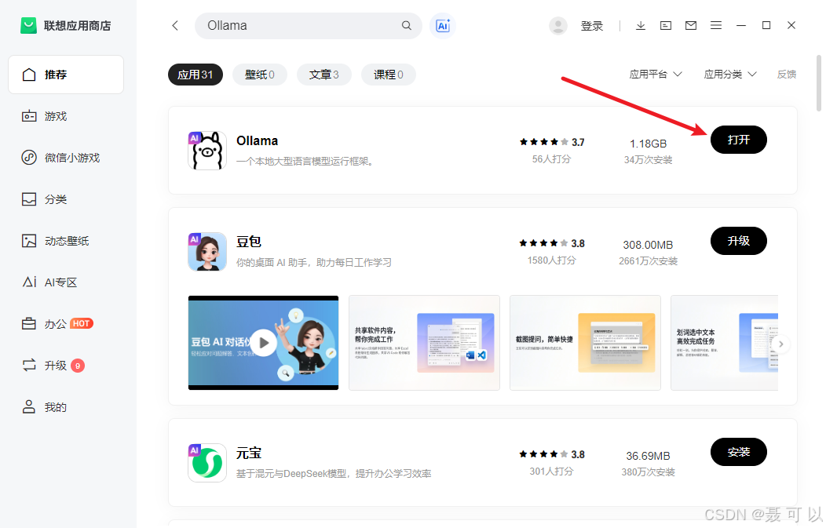Select the 课程 0 results tab
Image resolution: width=826 pixels, height=528 pixels.
(388, 75)
